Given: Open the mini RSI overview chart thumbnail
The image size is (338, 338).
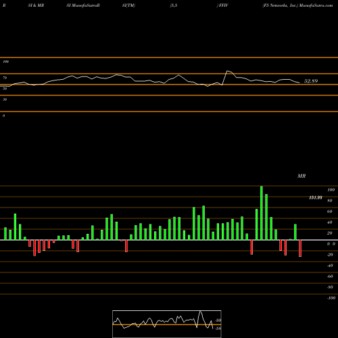Looking at the screenshot, I should [x=167, y=324].
